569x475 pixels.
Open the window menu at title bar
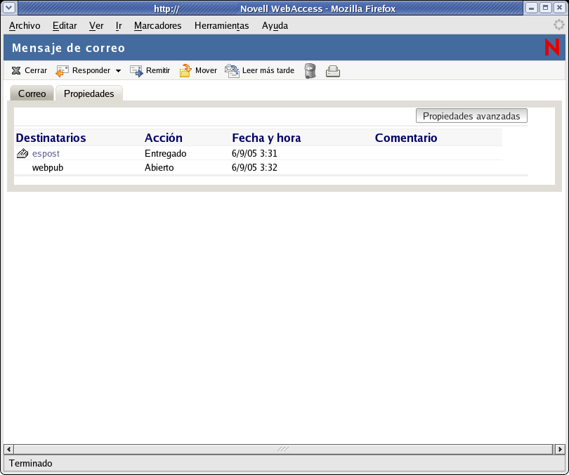tap(9, 8)
